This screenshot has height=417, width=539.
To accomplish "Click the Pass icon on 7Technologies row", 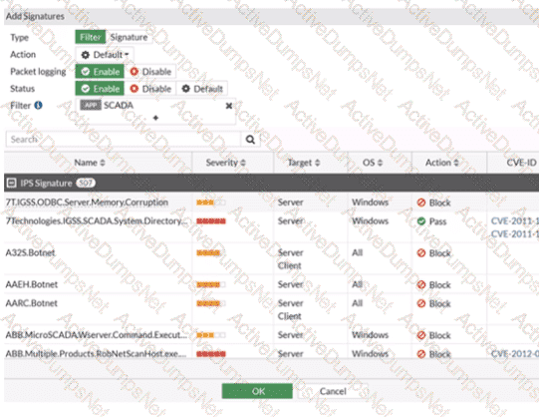I will click(421, 221).
